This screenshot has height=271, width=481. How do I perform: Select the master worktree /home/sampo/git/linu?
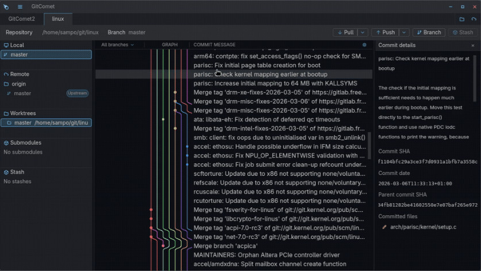(47, 123)
